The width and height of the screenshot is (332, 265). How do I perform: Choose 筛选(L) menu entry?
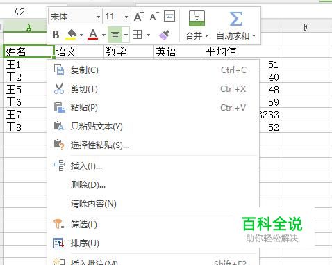[x=153, y=224]
